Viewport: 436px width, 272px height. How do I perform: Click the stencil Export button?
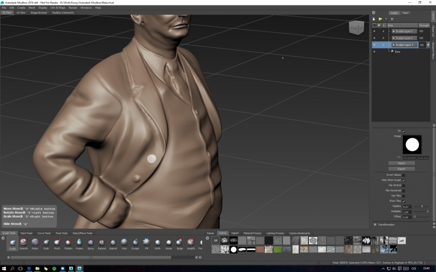(401, 169)
